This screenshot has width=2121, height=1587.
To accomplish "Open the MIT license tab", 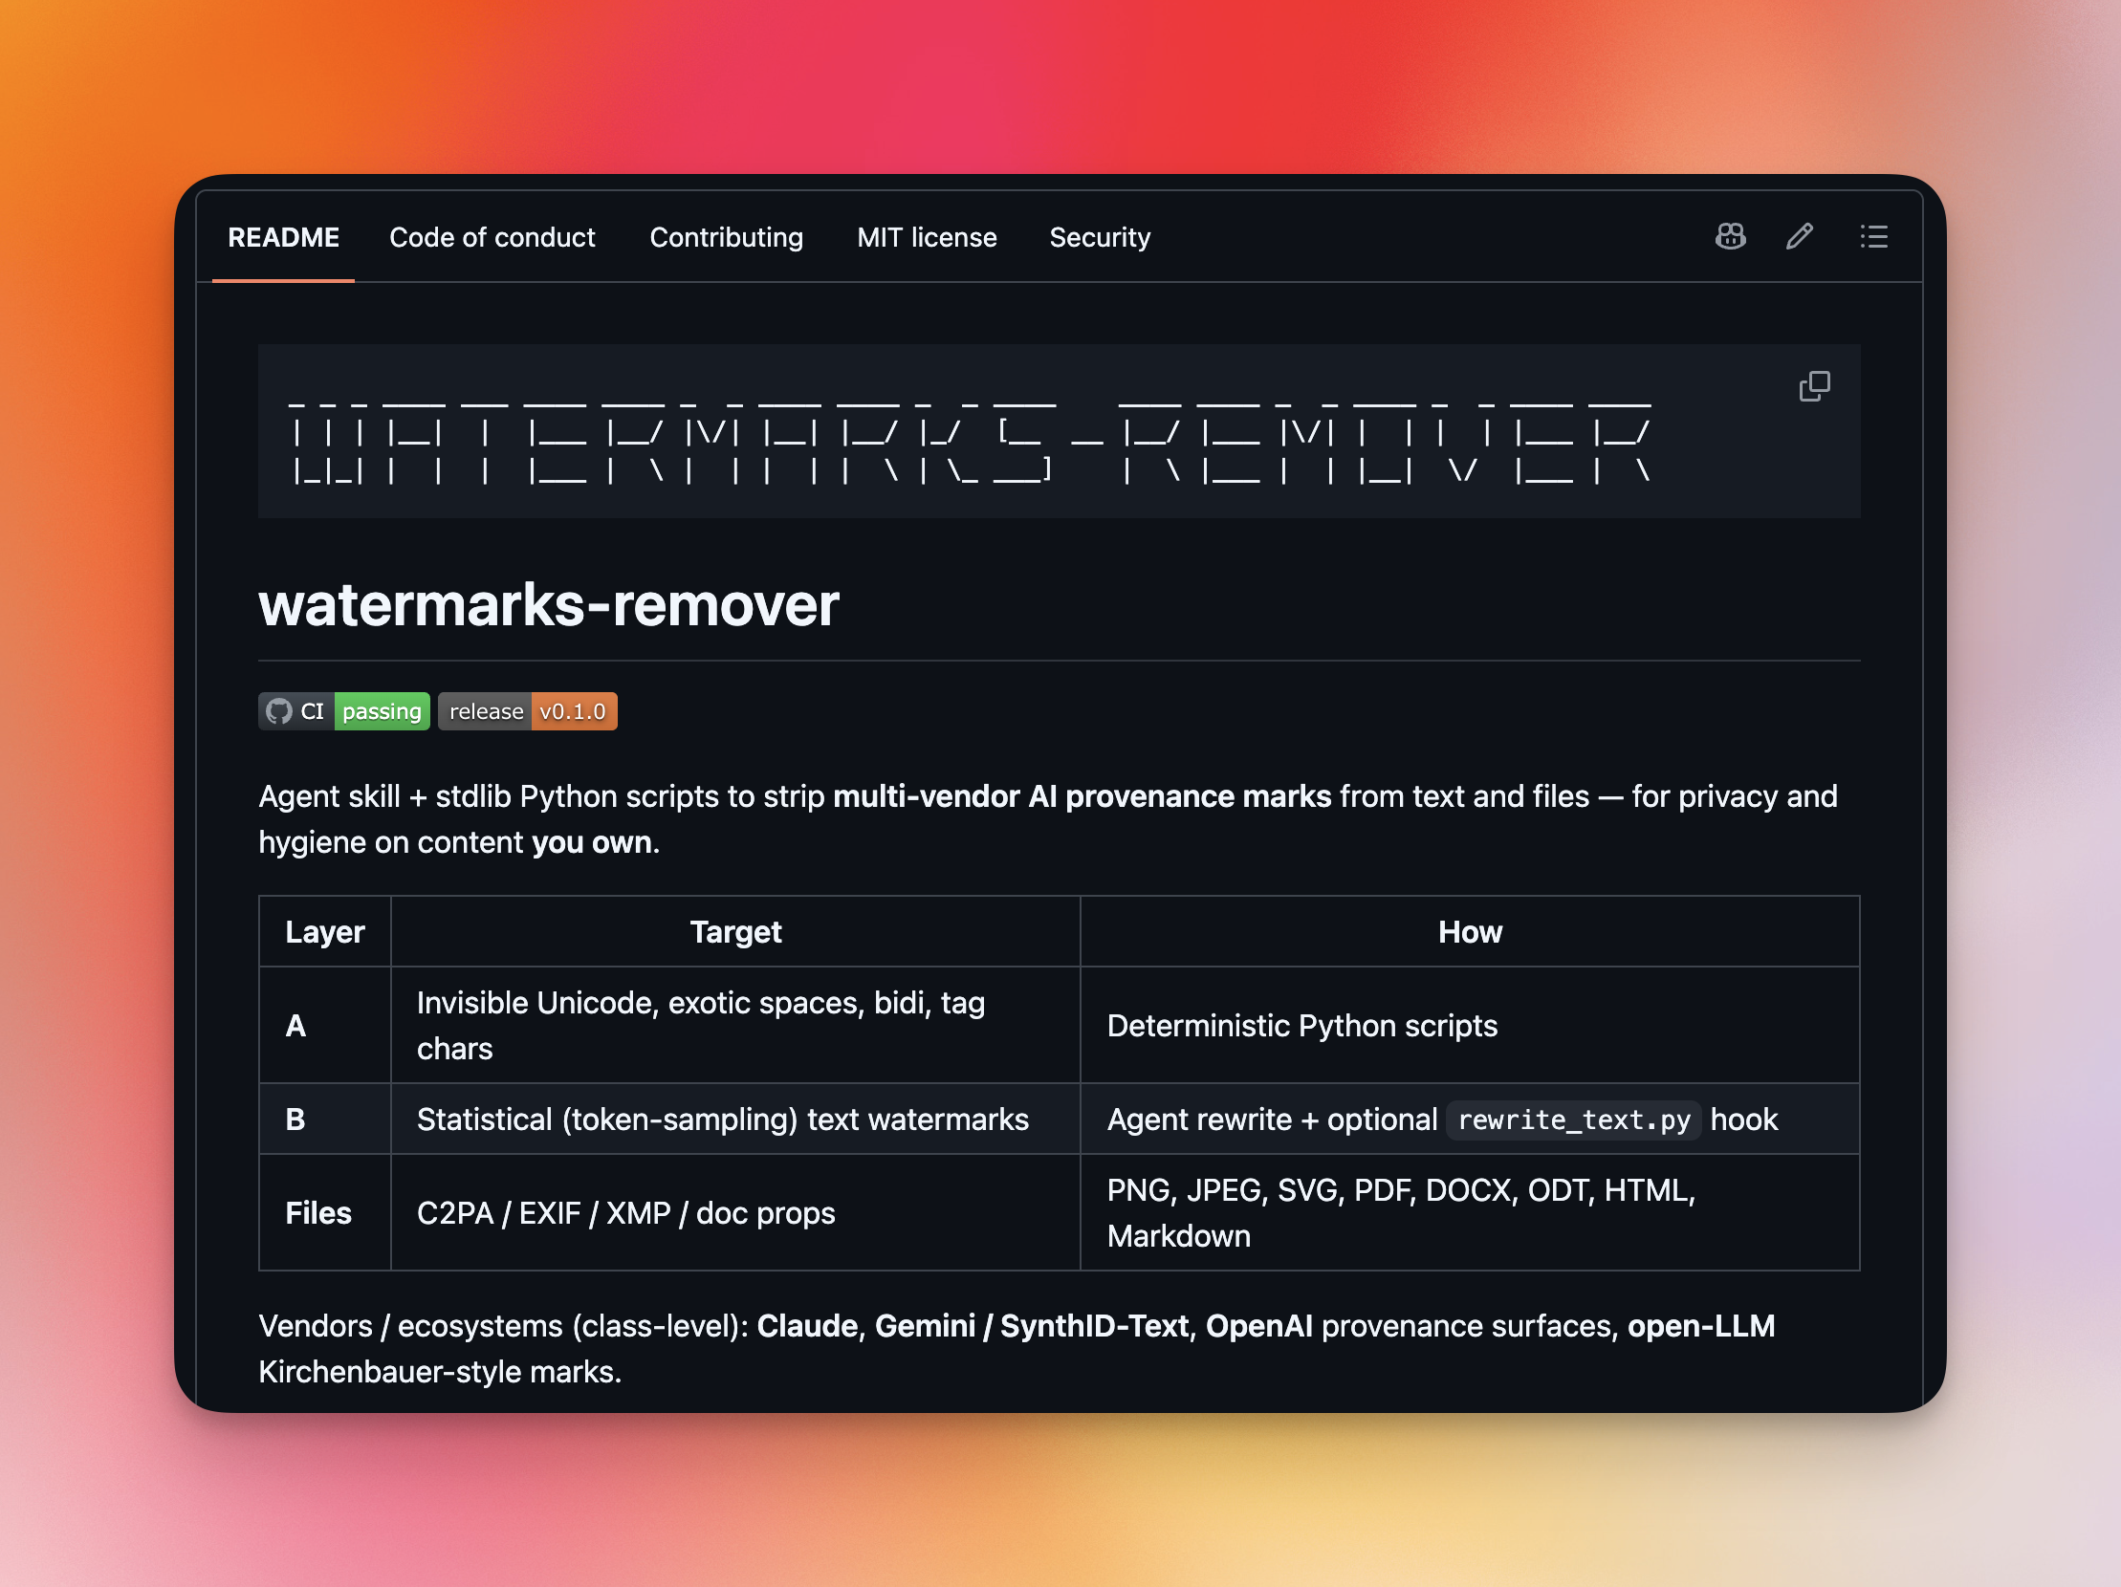I will [927, 238].
